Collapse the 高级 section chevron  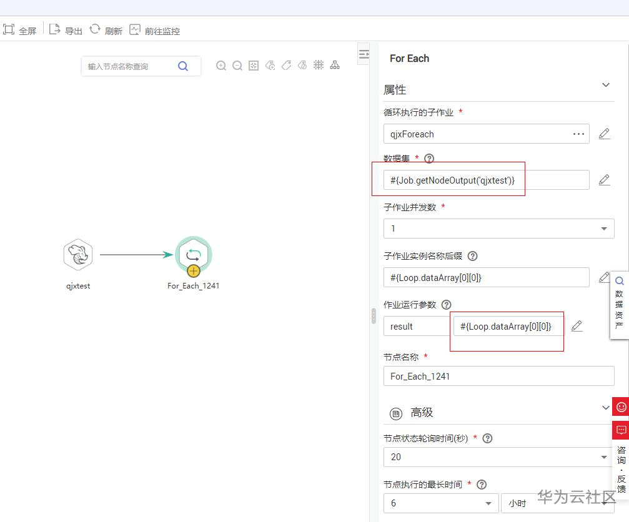coord(606,408)
